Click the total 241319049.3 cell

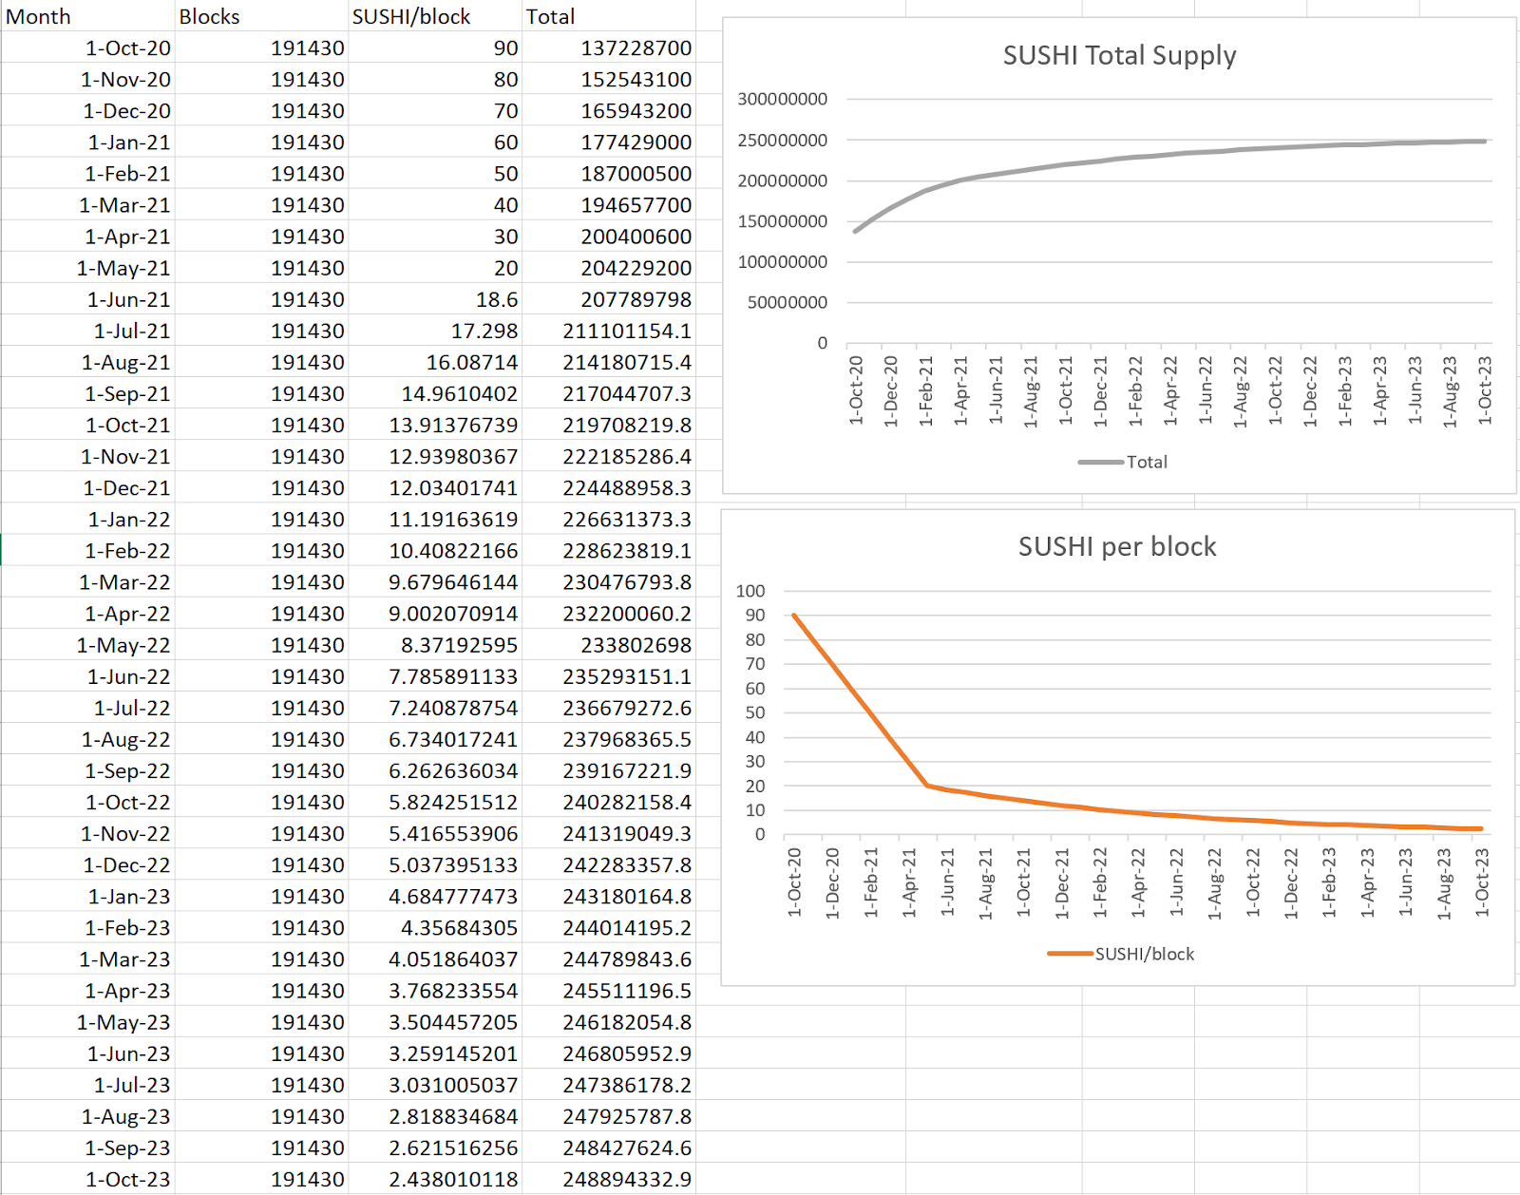click(608, 833)
